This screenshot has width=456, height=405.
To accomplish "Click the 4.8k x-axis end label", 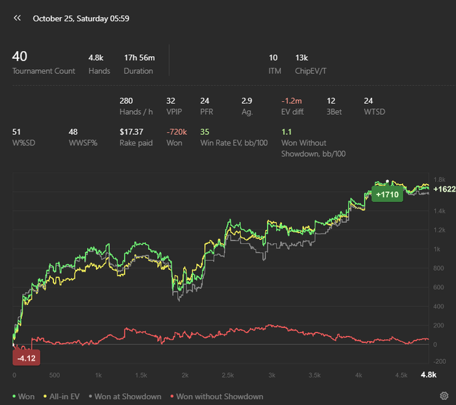I will pos(429,375).
